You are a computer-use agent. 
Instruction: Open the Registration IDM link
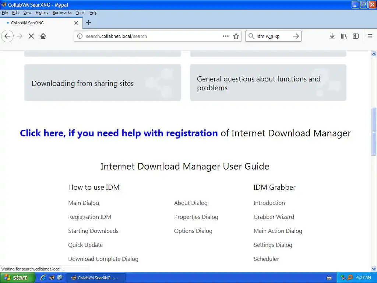[x=90, y=217]
